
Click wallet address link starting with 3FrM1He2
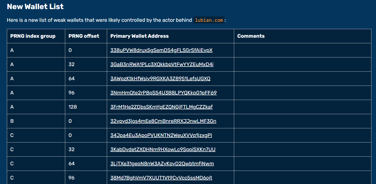(x=161, y=107)
